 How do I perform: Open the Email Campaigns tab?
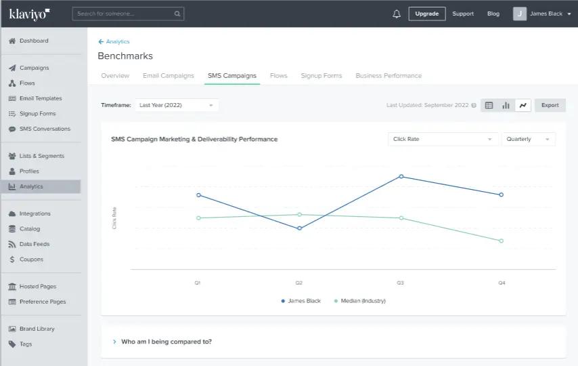click(169, 76)
